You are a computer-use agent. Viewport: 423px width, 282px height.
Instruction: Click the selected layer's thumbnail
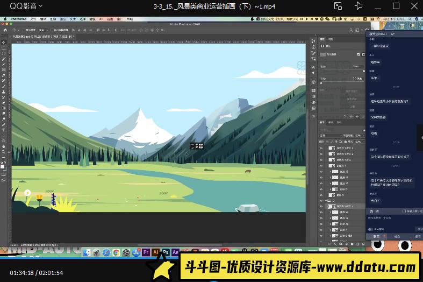click(x=331, y=206)
